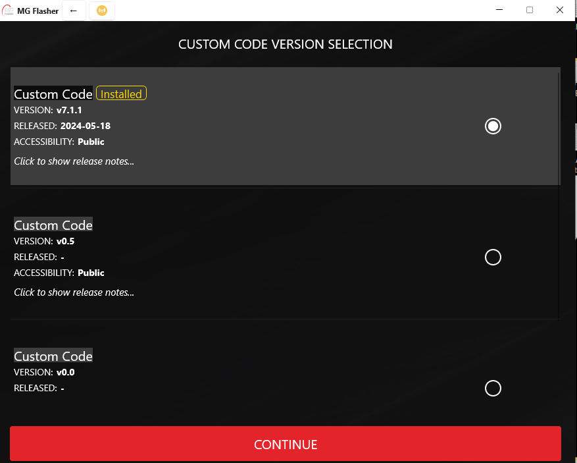The image size is (577, 463).
Task: Show release notes for version v0.5
Action: pos(74,292)
